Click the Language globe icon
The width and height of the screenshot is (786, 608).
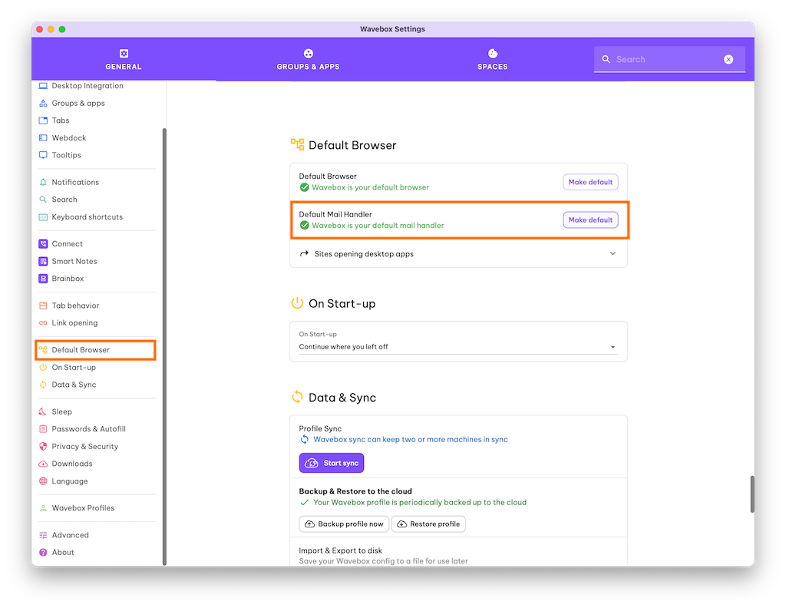point(43,481)
